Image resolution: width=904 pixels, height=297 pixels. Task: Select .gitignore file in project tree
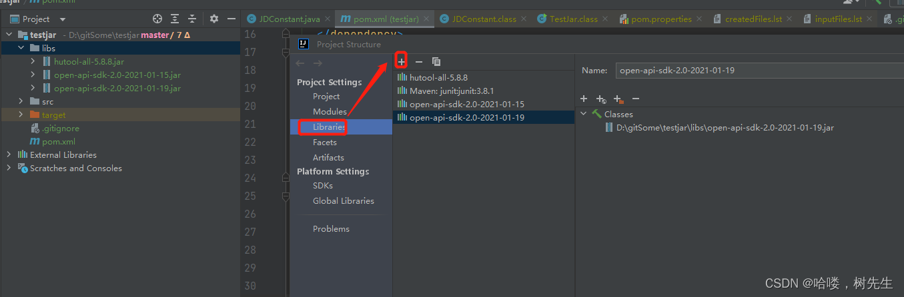tap(60, 128)
